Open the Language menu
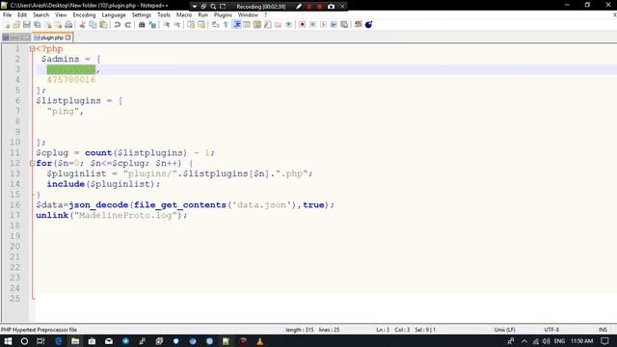Image resolution: width=617 pixels, height=347 pixels. coord(114,15)
